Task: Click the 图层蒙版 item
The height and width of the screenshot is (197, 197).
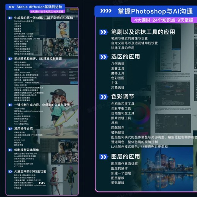Action: 118,178
